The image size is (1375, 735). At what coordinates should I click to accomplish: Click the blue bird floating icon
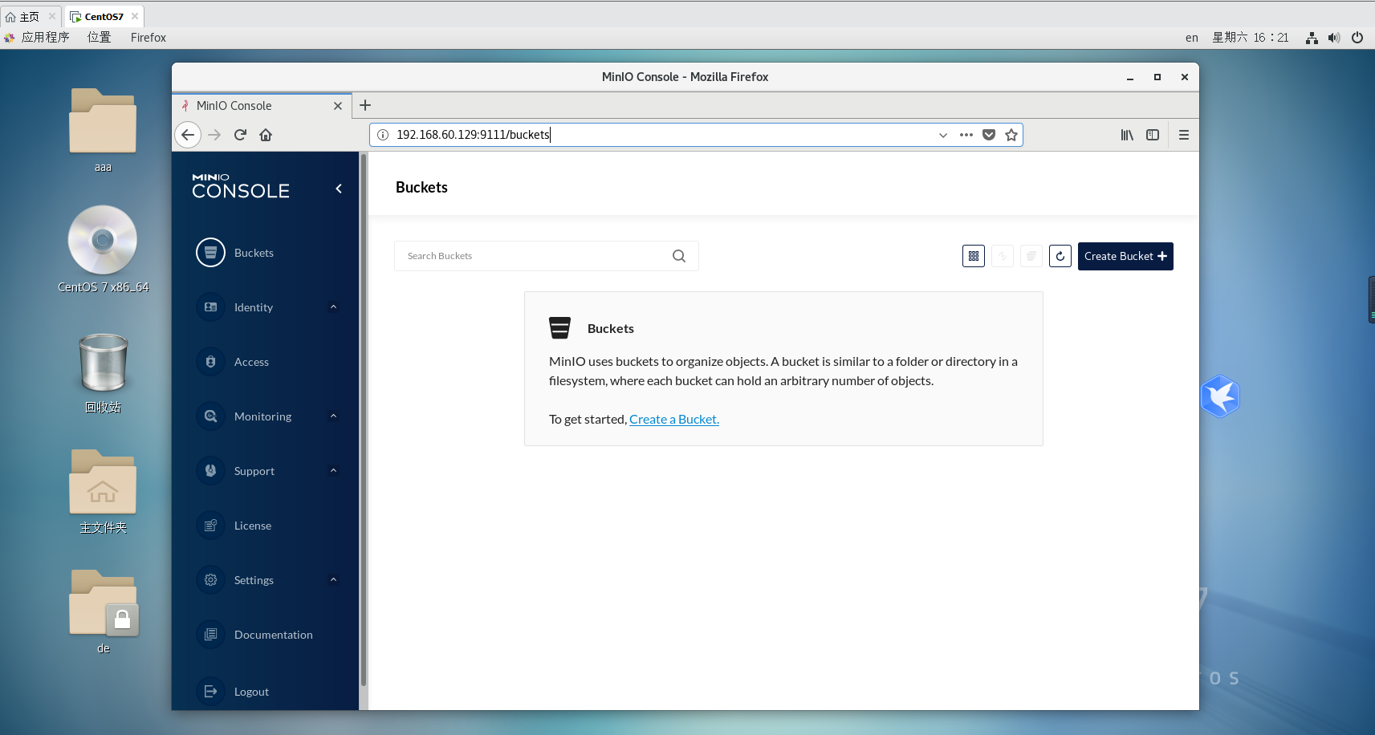pyautogui.click(x=1220, y=396)
